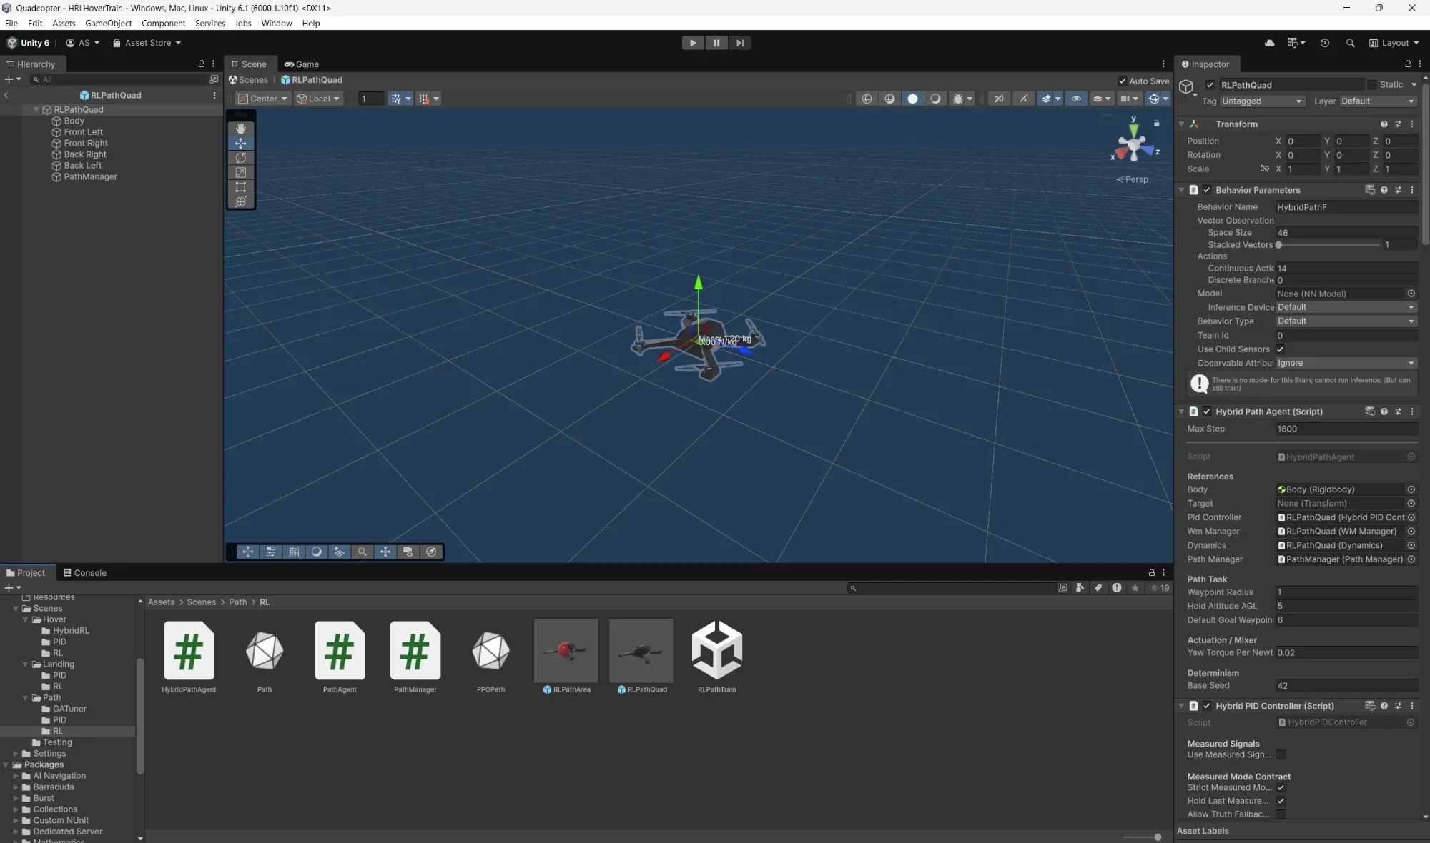Switch to the Game tab
This screenshot has width=1430, height=843.
pyautogui.click(x=302, y=64)
